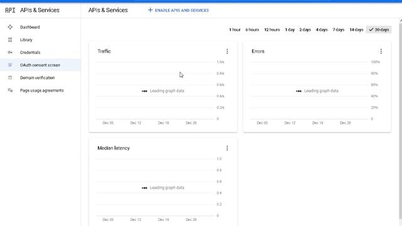Click the Page usage agreements icon
The width and height of the screenshot is (402, 226).
pos(10,90)
